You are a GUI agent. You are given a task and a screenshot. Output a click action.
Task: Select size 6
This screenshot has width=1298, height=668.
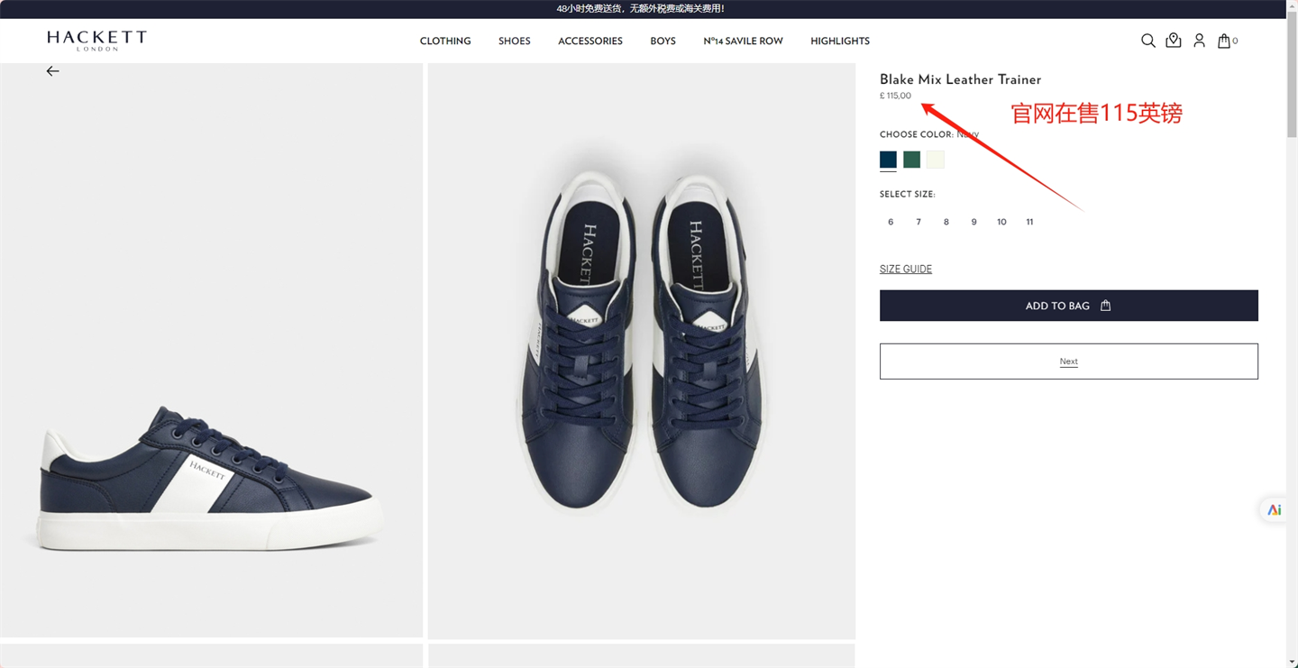tap(891, 222)
